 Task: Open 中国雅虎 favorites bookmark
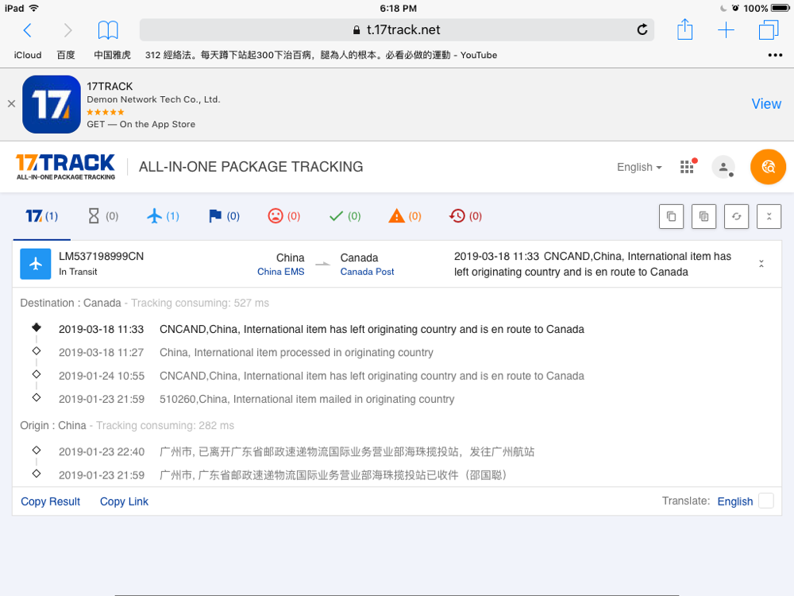click(x=112, y=55)
